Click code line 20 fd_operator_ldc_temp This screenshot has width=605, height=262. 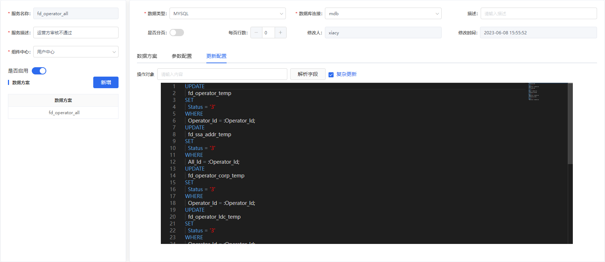point(214,217)
